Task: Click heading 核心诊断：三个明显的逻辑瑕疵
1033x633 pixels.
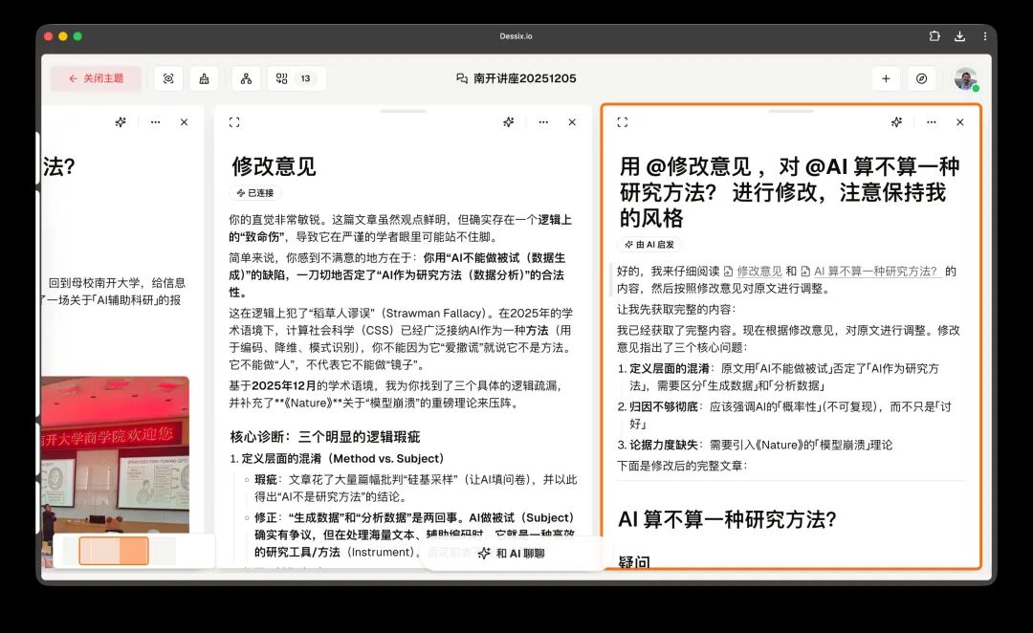Action: pos(325,437)
